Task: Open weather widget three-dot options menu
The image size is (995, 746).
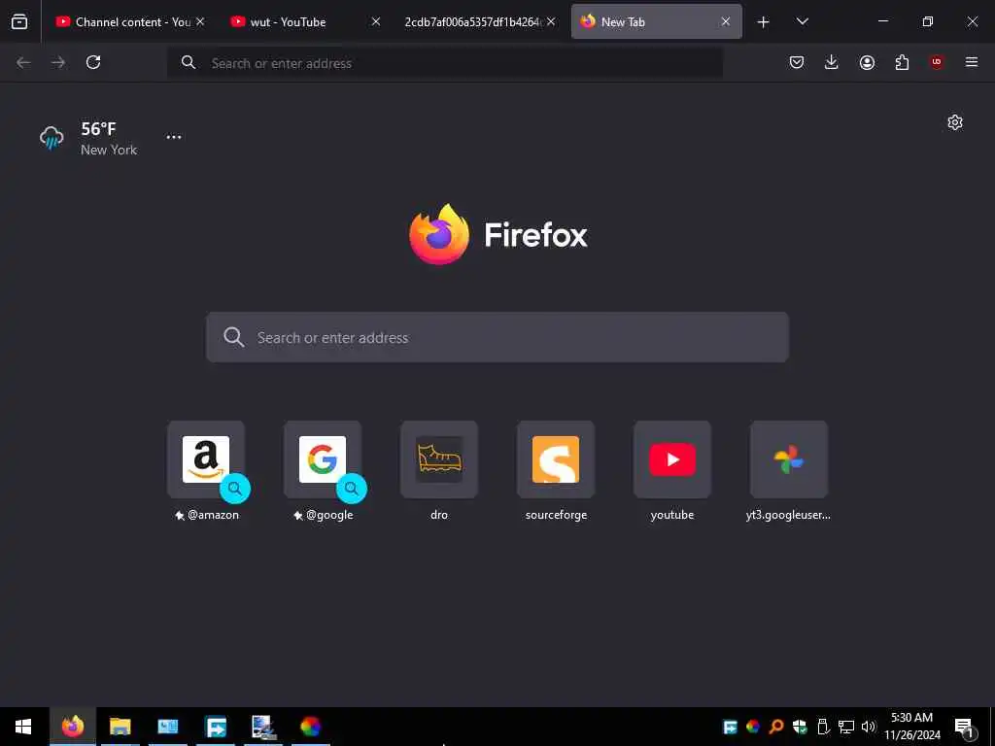Action: [x=174, y=137]
